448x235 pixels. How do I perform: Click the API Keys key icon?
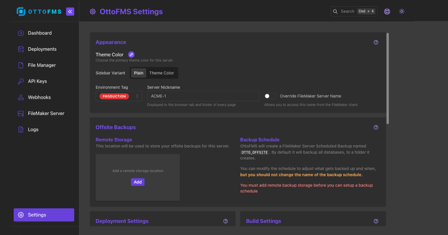21,81
